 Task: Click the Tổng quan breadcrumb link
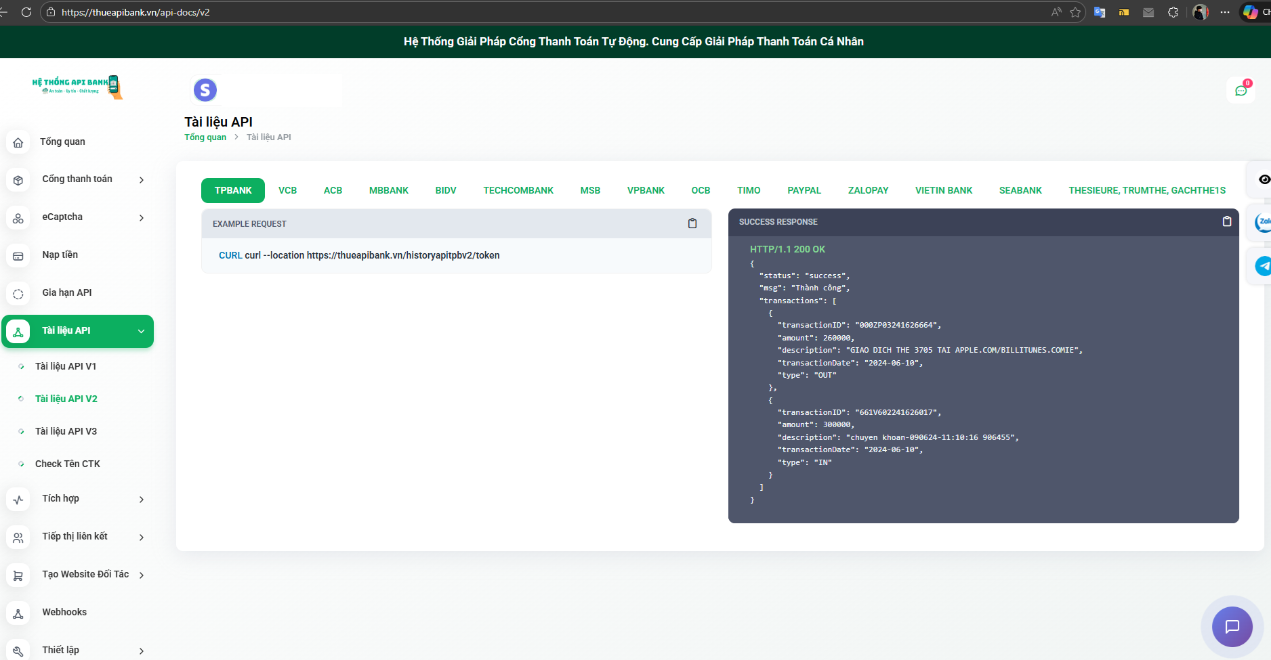point(205,137)
